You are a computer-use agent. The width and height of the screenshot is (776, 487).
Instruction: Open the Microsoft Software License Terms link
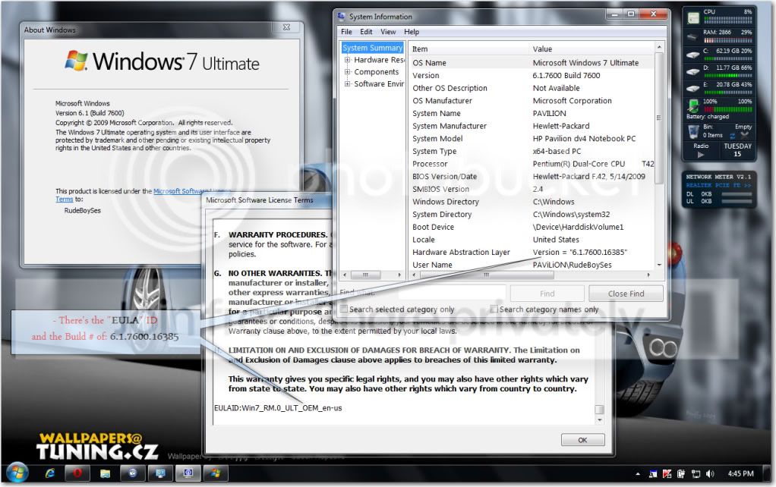(x=192, y=191)
